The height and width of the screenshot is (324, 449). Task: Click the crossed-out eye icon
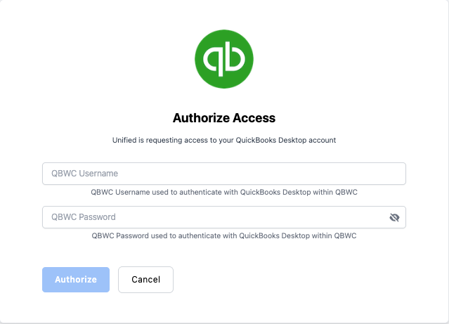point(394,217)
